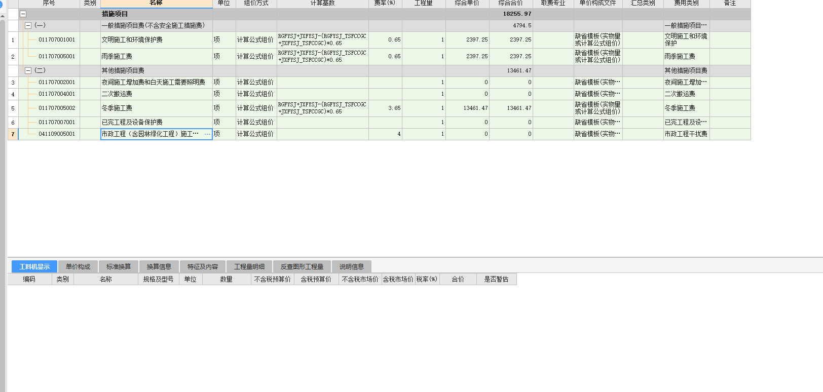
Task: Click the 取费专业 column header
Action: [x=553, y=4]
